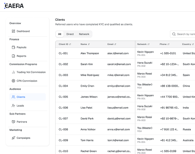The image size is (195, 154).
Task: Click the Partners handshake icon
Action: click(x=13, y=122)
